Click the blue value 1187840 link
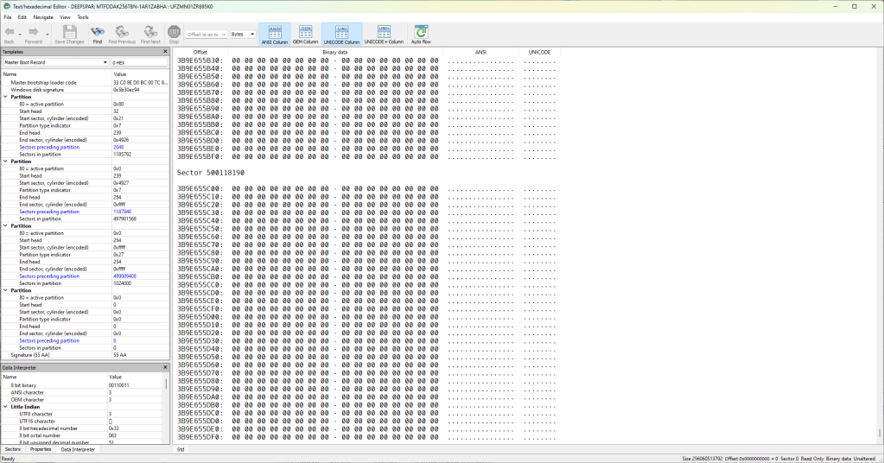The image size is (884, 463). point(124,212)
